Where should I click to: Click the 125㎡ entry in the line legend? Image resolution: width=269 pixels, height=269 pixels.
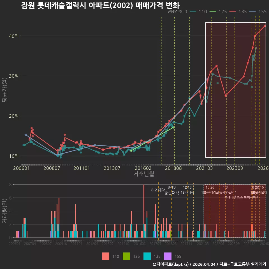pyautogui.click(x=218, y=11)
